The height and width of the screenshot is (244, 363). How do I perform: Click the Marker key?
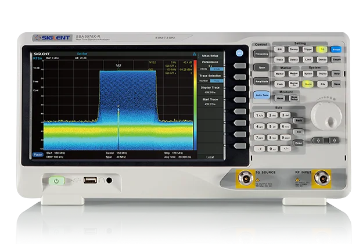click(279, 74)
